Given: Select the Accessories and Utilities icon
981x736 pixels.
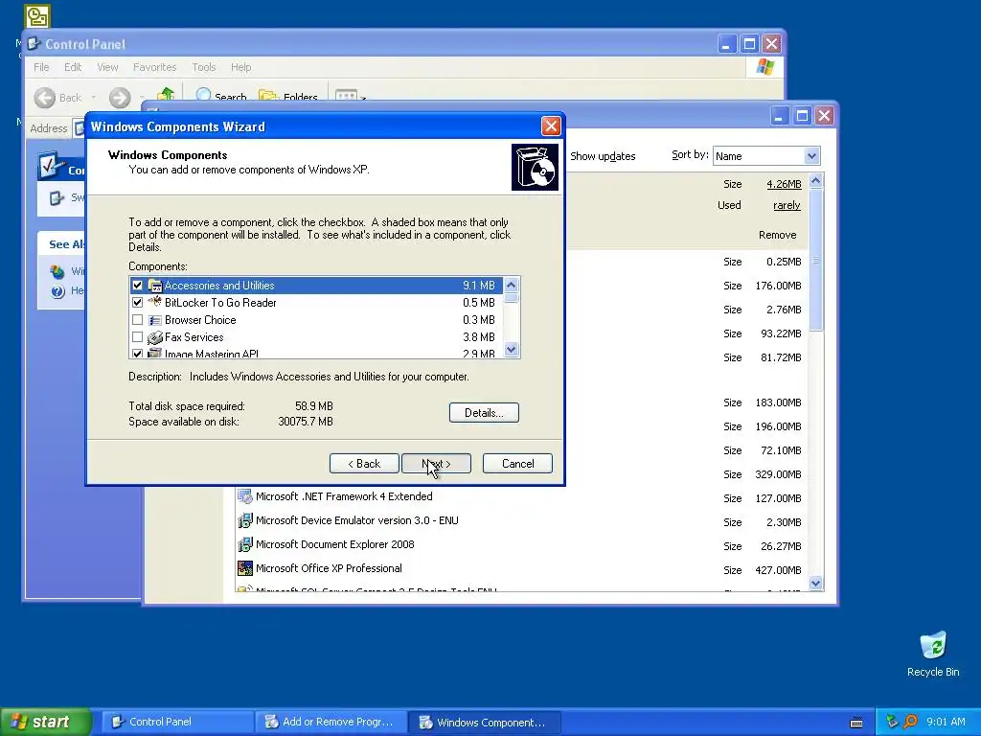Looking at the screenshot, I should 154,286.
